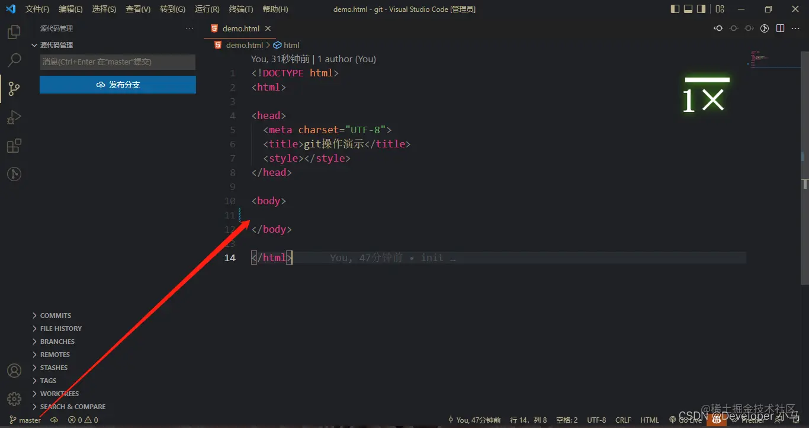Toggle the file blame circular git icon

[765, 28]
